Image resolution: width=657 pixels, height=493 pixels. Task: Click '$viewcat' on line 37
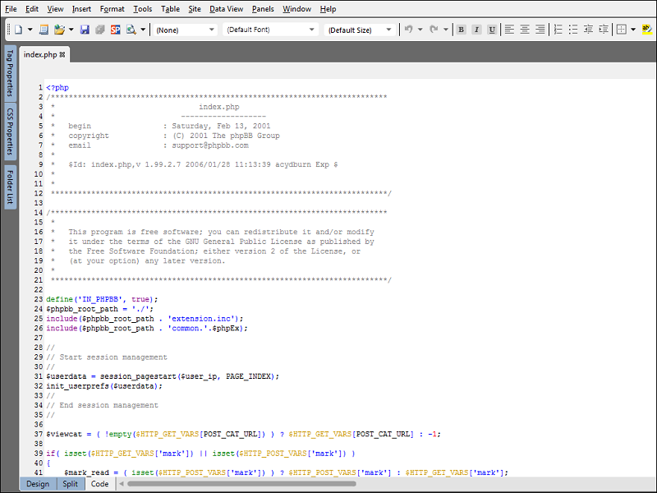[x=64, y=434]
